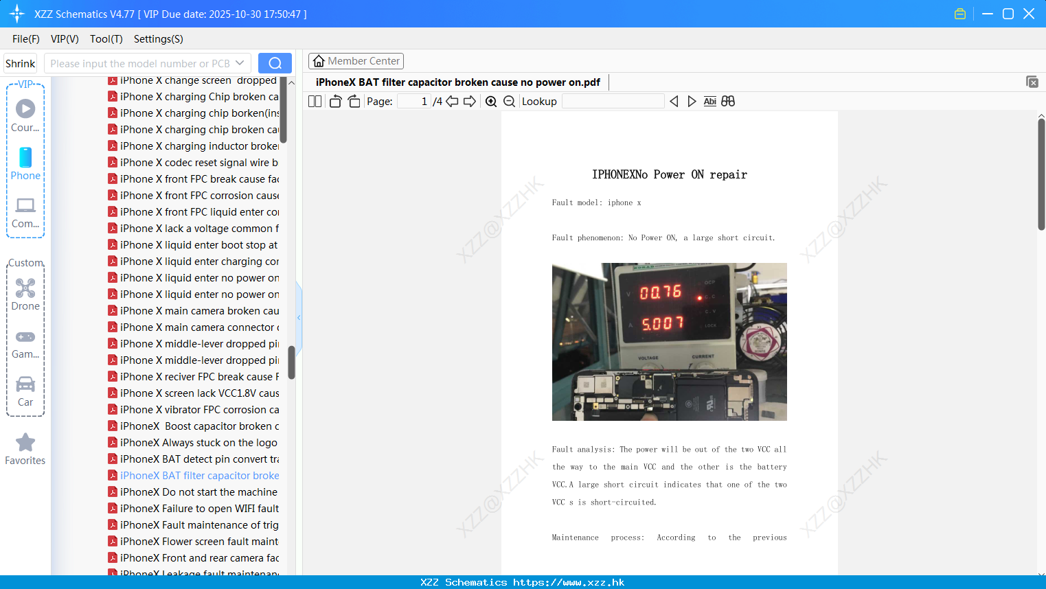Open iPhone X front FPC corrosion file
The width and height of the screenshot is (1046, 589).
point(193,196)
